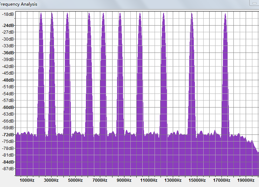Click the spectrum peak at about 3000Hz
The width and height of the screenshot is (259, 187).
[52, 74]
